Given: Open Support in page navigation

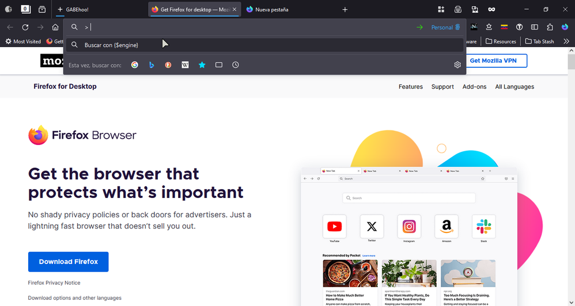Looking at the screenshot, I should pos(442,87).
